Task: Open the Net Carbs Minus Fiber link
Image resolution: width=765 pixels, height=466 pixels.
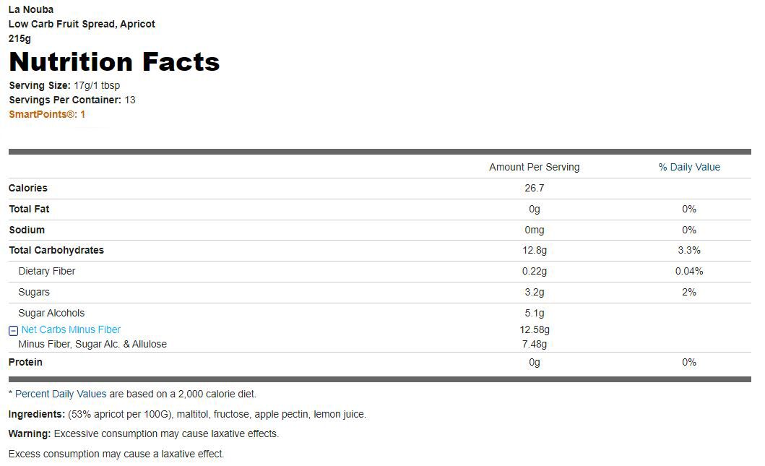Action: [x=71, y=330]
